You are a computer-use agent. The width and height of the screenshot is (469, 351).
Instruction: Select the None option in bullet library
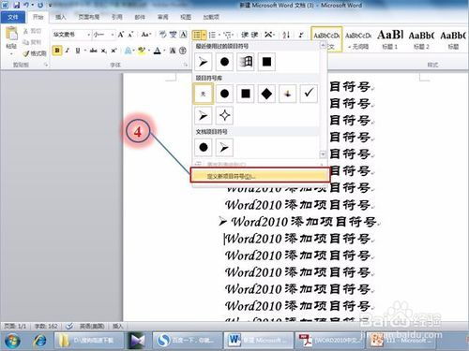[x=204, y=94]
